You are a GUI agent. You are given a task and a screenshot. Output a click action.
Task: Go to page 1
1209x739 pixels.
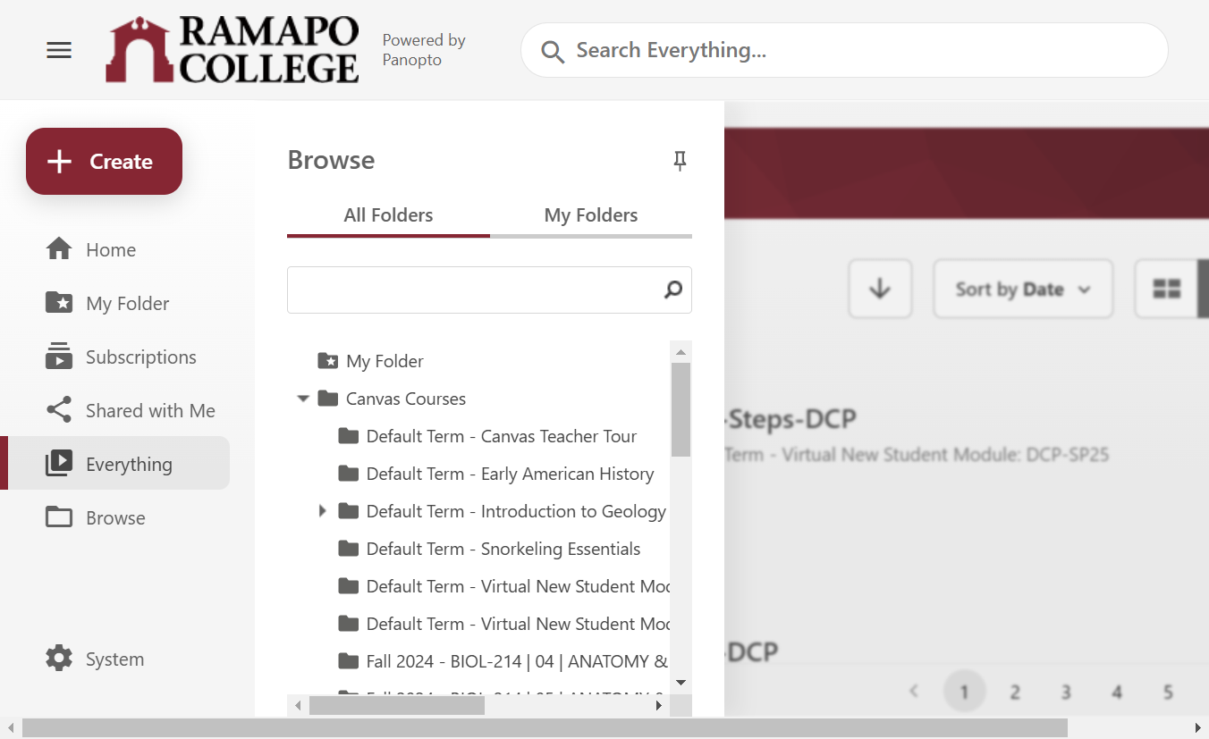[x=964, y=692]
